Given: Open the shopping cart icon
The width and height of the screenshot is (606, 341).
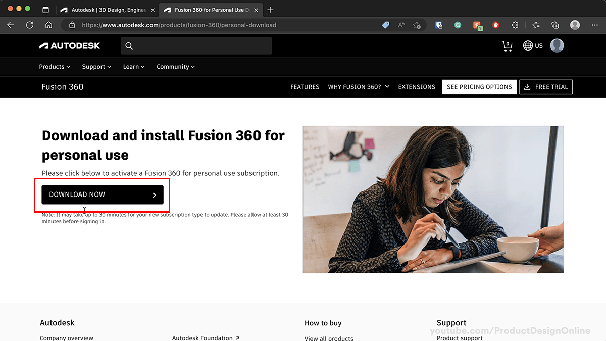Looking at the screenshot, I should pos(507,46).
